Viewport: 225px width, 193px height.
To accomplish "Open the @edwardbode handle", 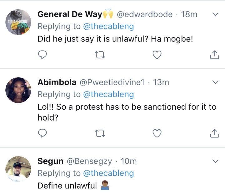I will (x=144, y=14).
